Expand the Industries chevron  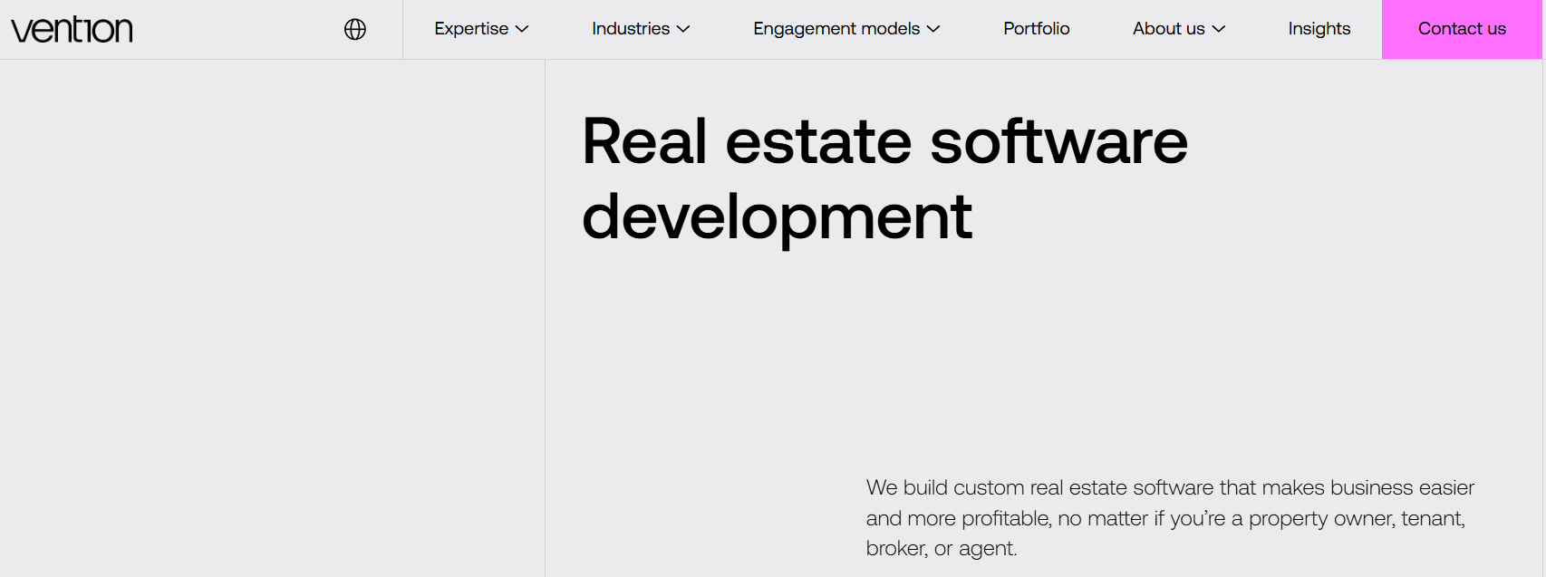tap(683, 29)
